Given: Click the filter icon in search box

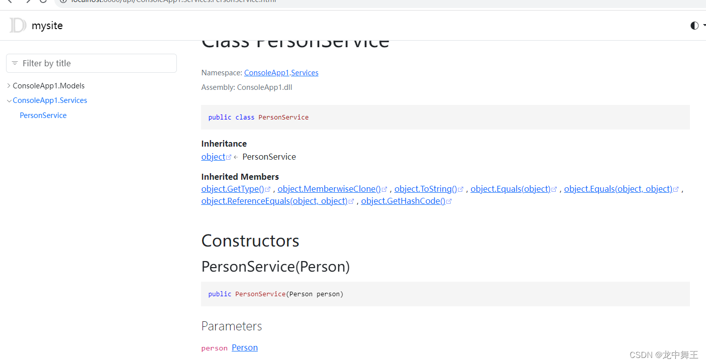Looking at the screenshot, I should point(15,63).
